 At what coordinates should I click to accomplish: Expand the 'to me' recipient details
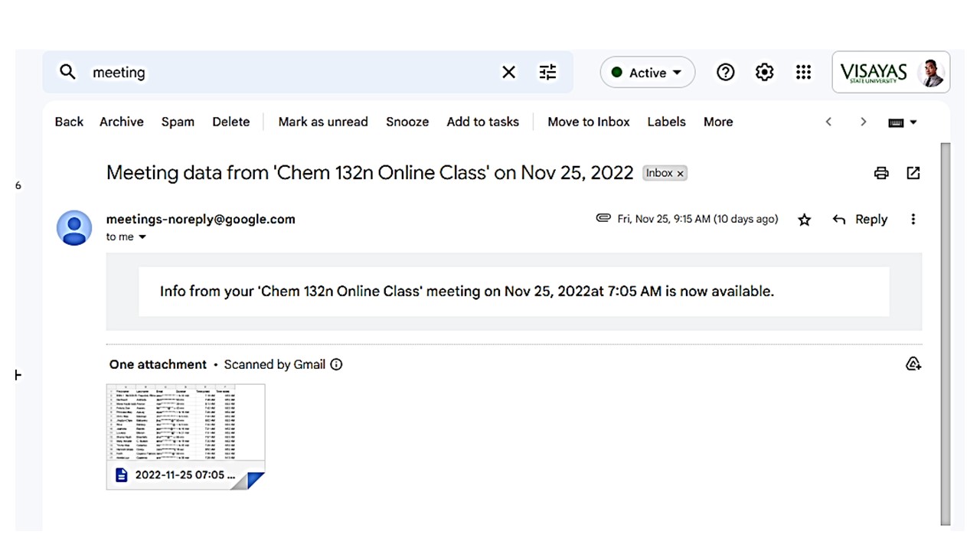click(142, 237)
